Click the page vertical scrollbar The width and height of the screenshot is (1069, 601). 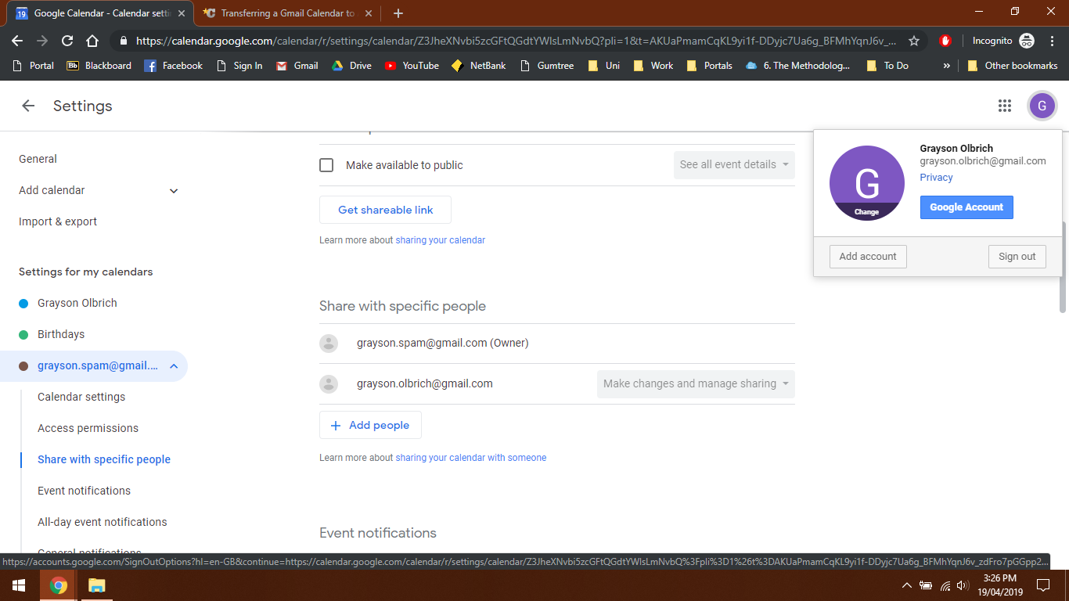[1063, 266]
